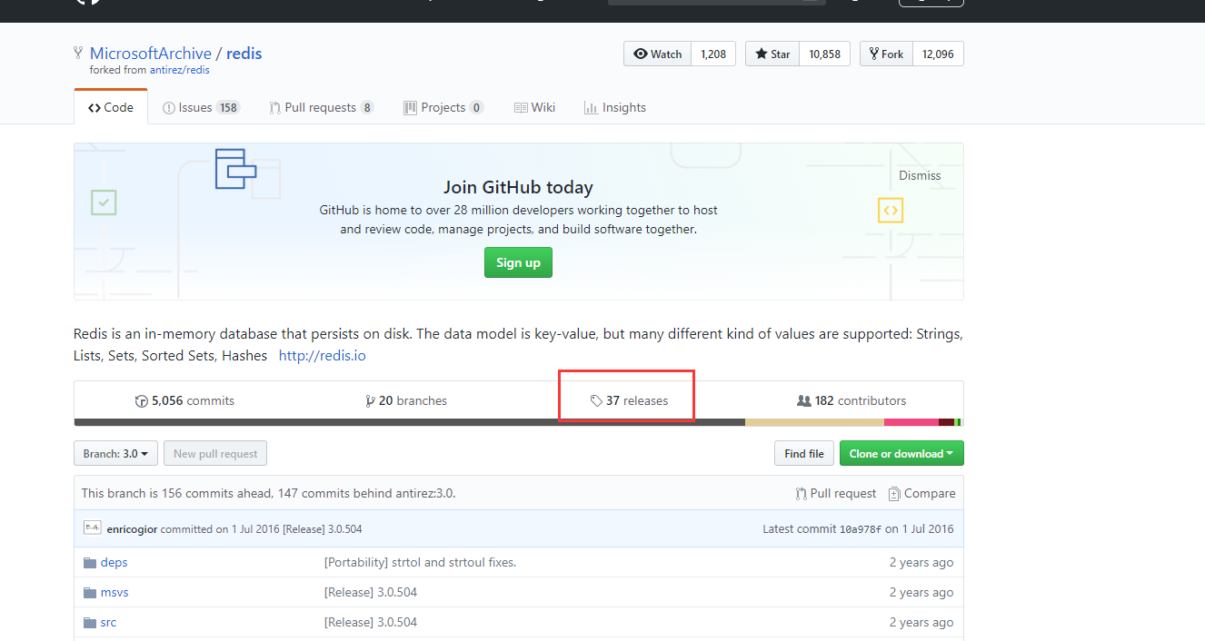Click enricogior's avatar thumbnail
Viewport: 1205px width, 641px height.
[92, 528]
